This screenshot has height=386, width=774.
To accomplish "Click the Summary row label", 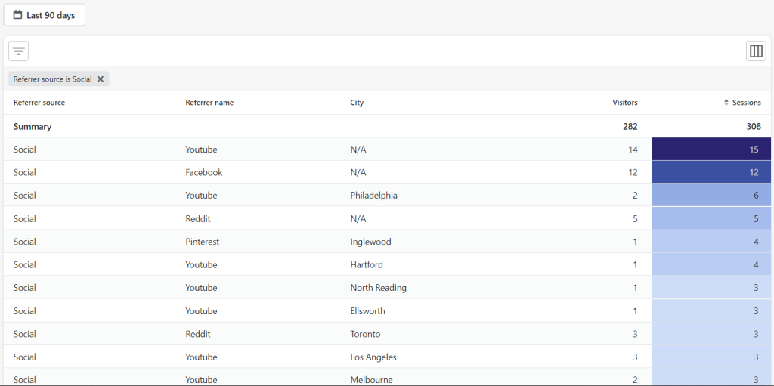I will click(33, 127).
